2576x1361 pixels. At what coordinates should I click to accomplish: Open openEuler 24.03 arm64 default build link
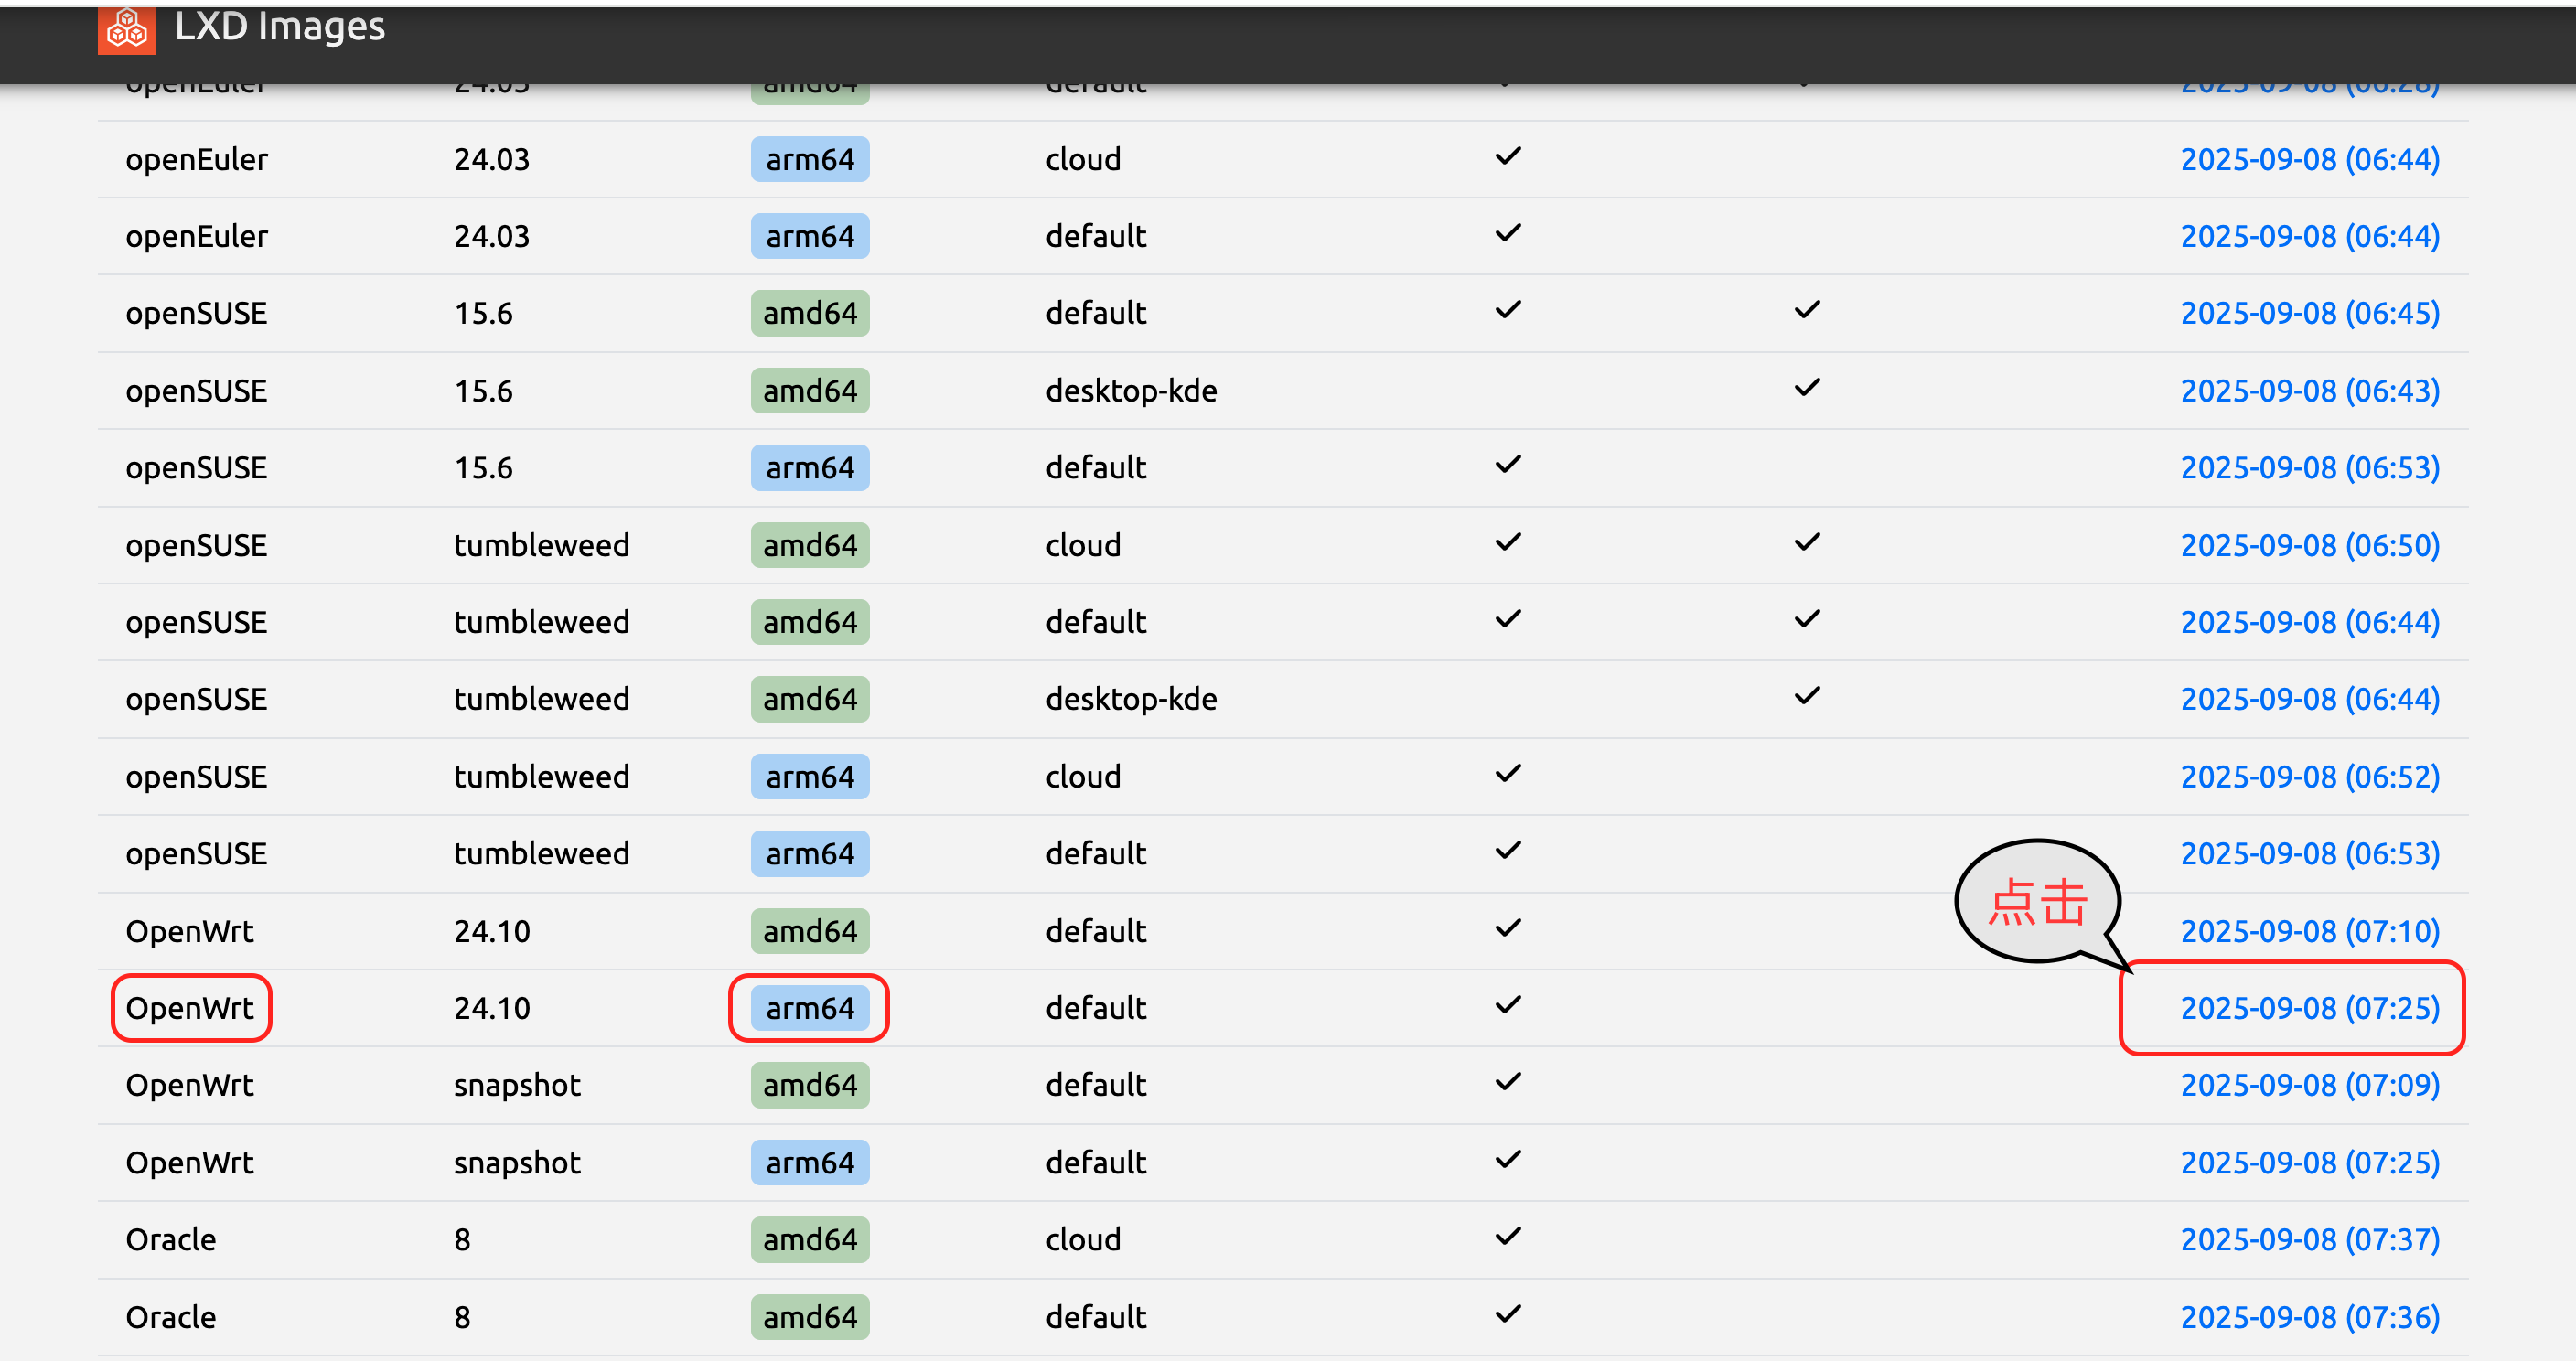point(2309,236)
